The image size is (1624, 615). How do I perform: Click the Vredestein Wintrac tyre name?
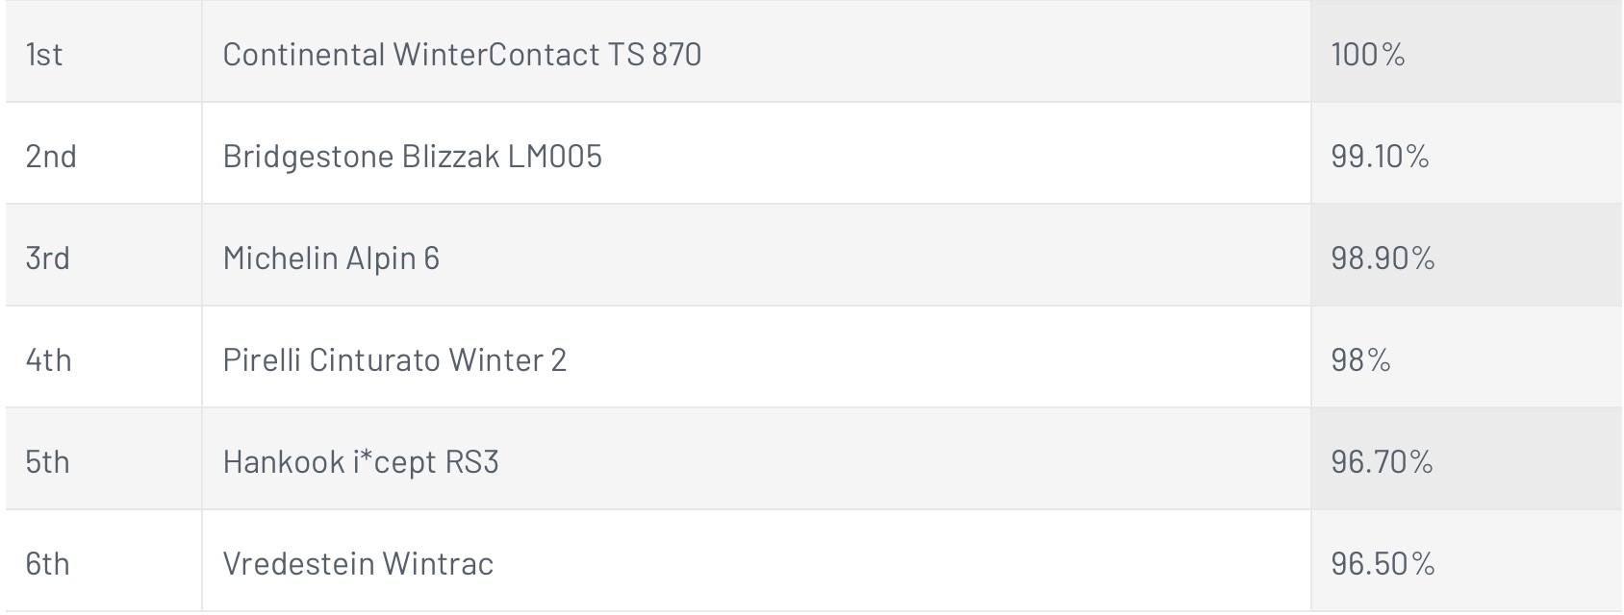coord(358,563)
